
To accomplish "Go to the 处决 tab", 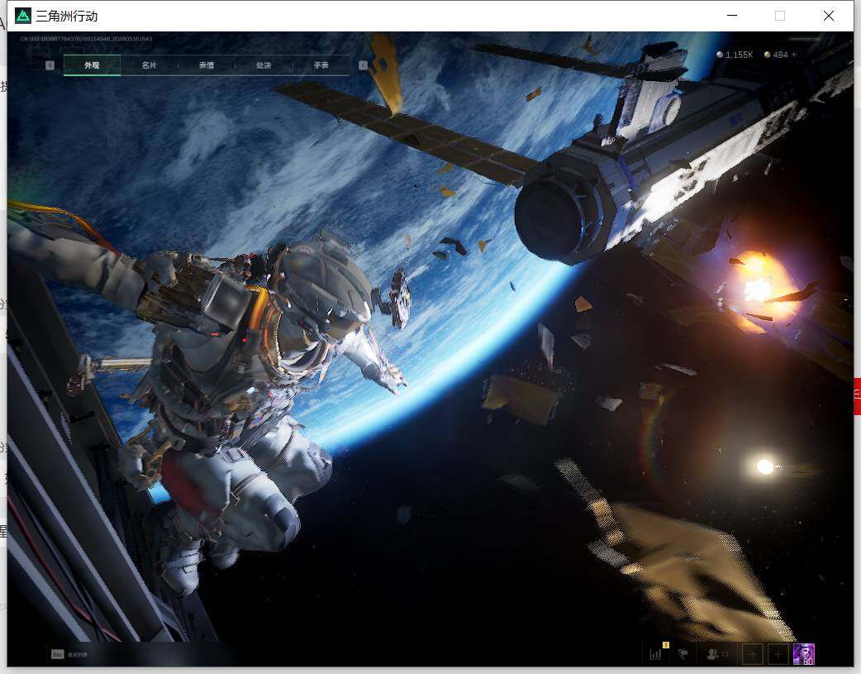I will [264, 65].
